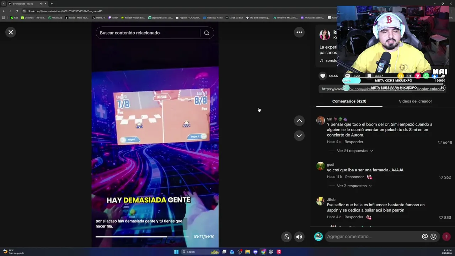Go to next video with down arrow
The width and height of the screenshot is (455, 256).
pyautogui.click(x=299, y=135)
